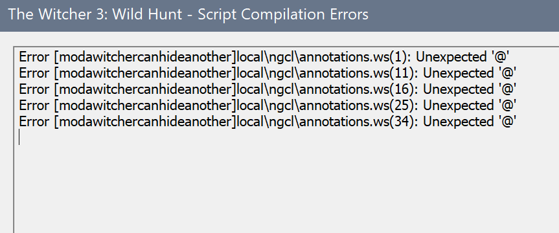Select the error line for annotations.ws(16)

click(x=268, y=89)
